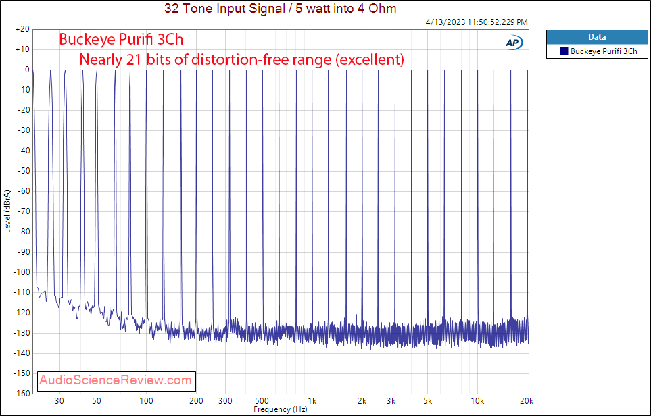
Task: Click the 3k frequency tick label
Action: pyautogui.click(x=391, y=401)
